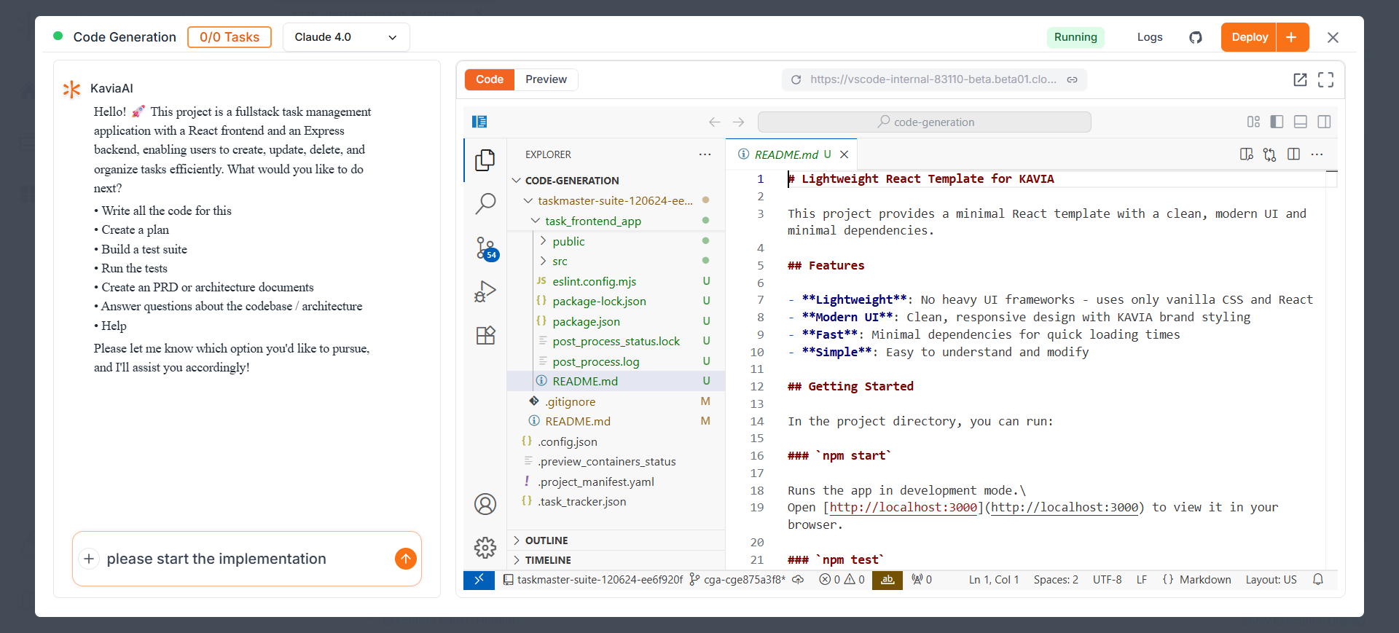Toggle the primary side bar
1399x633 pixels.
coord(1277,122)
